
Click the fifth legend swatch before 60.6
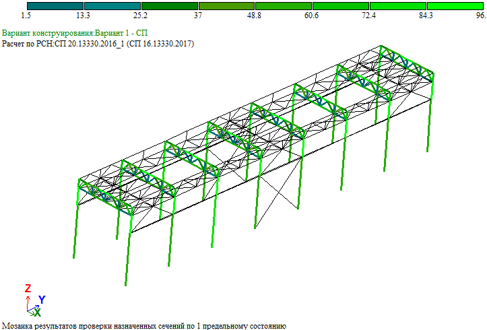284,6
